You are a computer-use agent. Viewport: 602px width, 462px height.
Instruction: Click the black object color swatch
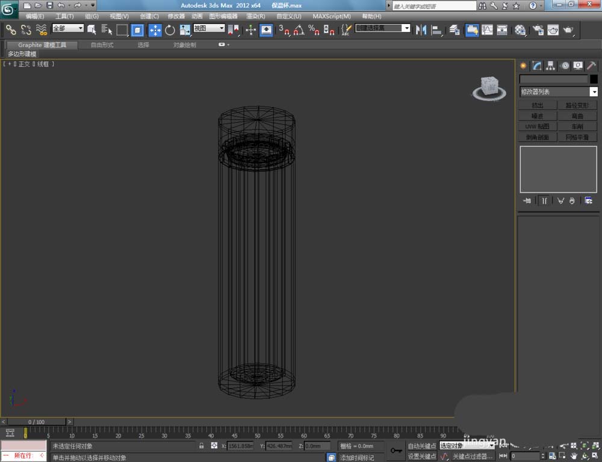coord(594,79)
